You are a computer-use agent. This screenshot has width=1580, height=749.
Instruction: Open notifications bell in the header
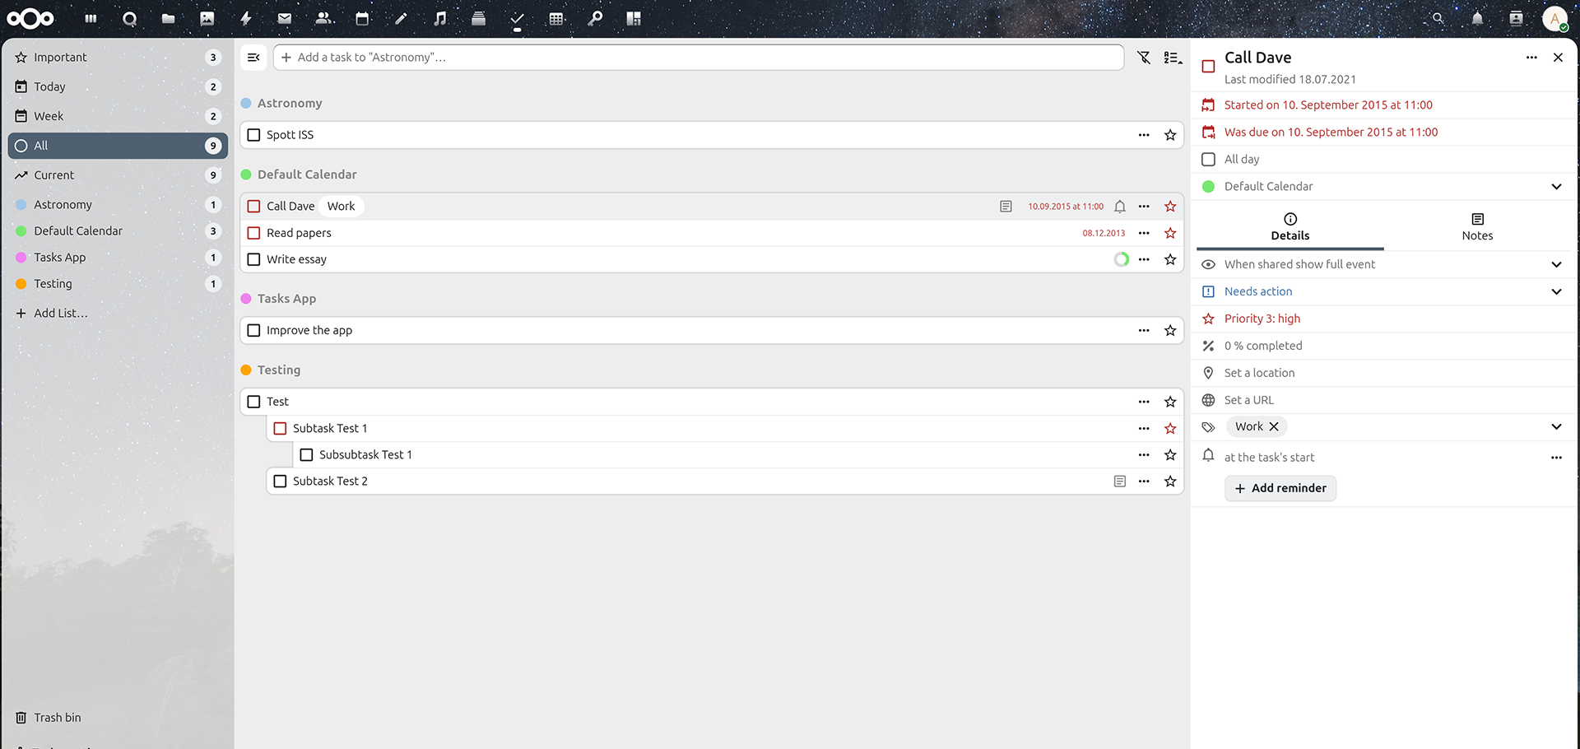[1477, 19]
